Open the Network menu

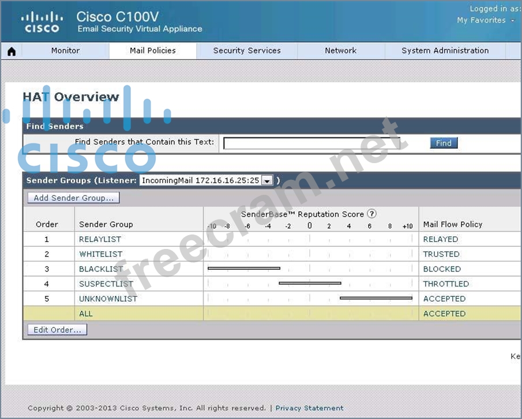pos(340,51)
